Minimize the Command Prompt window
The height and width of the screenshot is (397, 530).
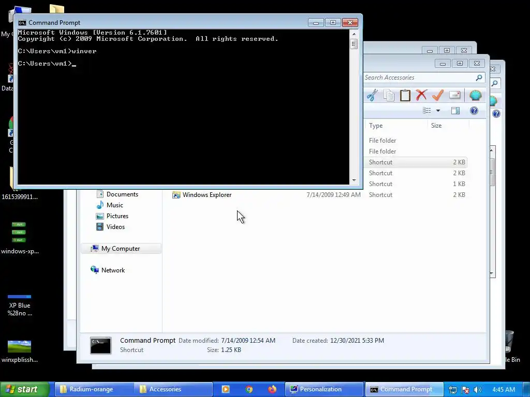[x=316, y=23]
